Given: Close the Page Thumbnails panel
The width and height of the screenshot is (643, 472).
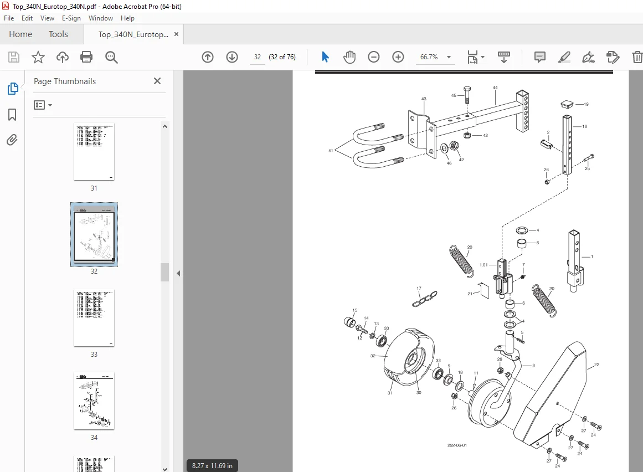Looking at the screenshot, I should click(157, 81).
